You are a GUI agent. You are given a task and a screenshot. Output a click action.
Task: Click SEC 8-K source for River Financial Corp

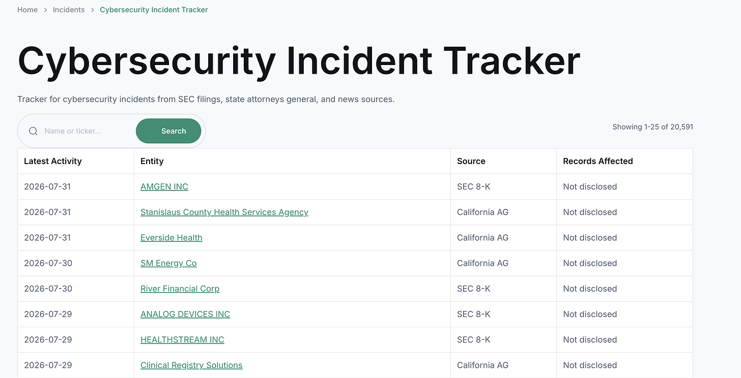[x=474, y=289]
